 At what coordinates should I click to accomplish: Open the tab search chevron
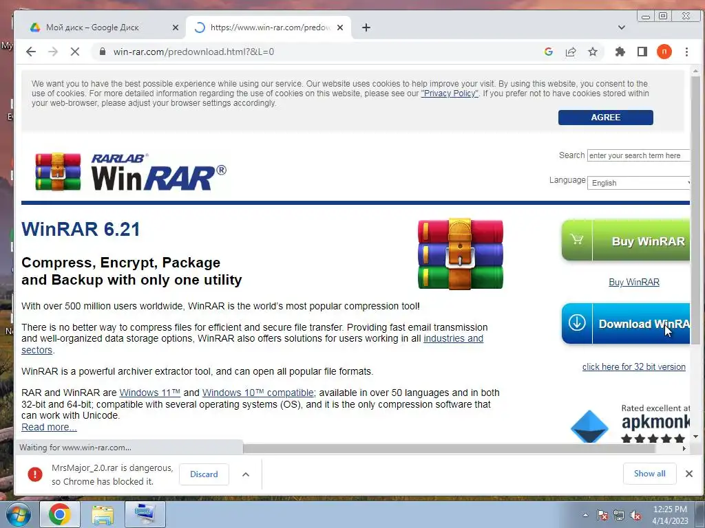pyautogui.click(x=622, y=27)
